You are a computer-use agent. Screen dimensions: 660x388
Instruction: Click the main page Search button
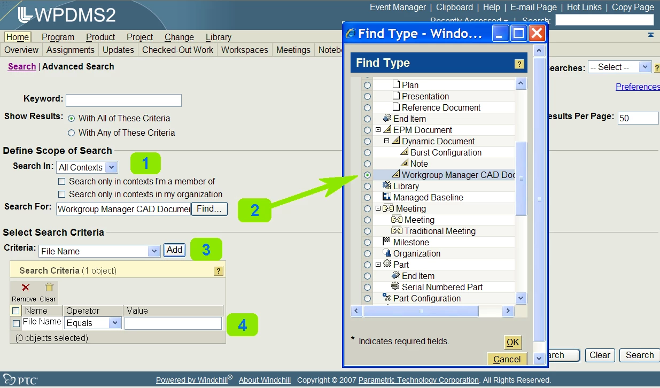point(640,355)
